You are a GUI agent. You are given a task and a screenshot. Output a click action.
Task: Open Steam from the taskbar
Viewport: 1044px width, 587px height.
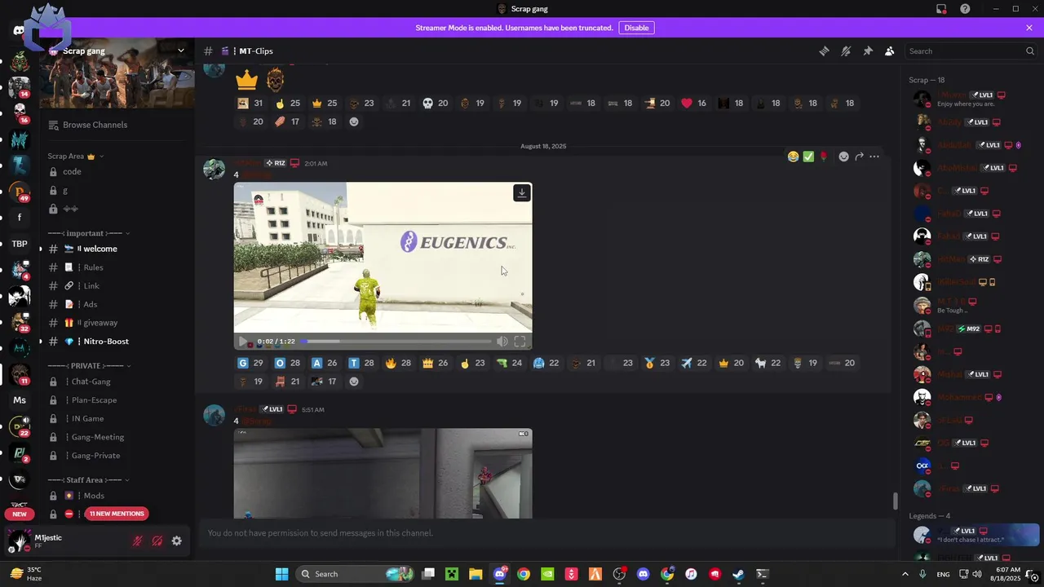[738, 574]
